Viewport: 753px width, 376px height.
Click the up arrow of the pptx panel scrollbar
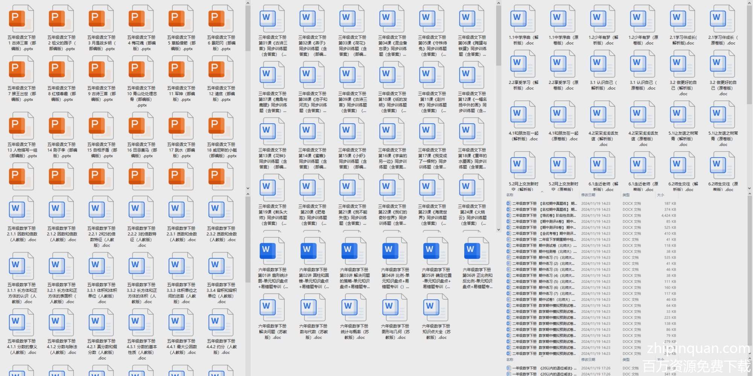(248, 3)
